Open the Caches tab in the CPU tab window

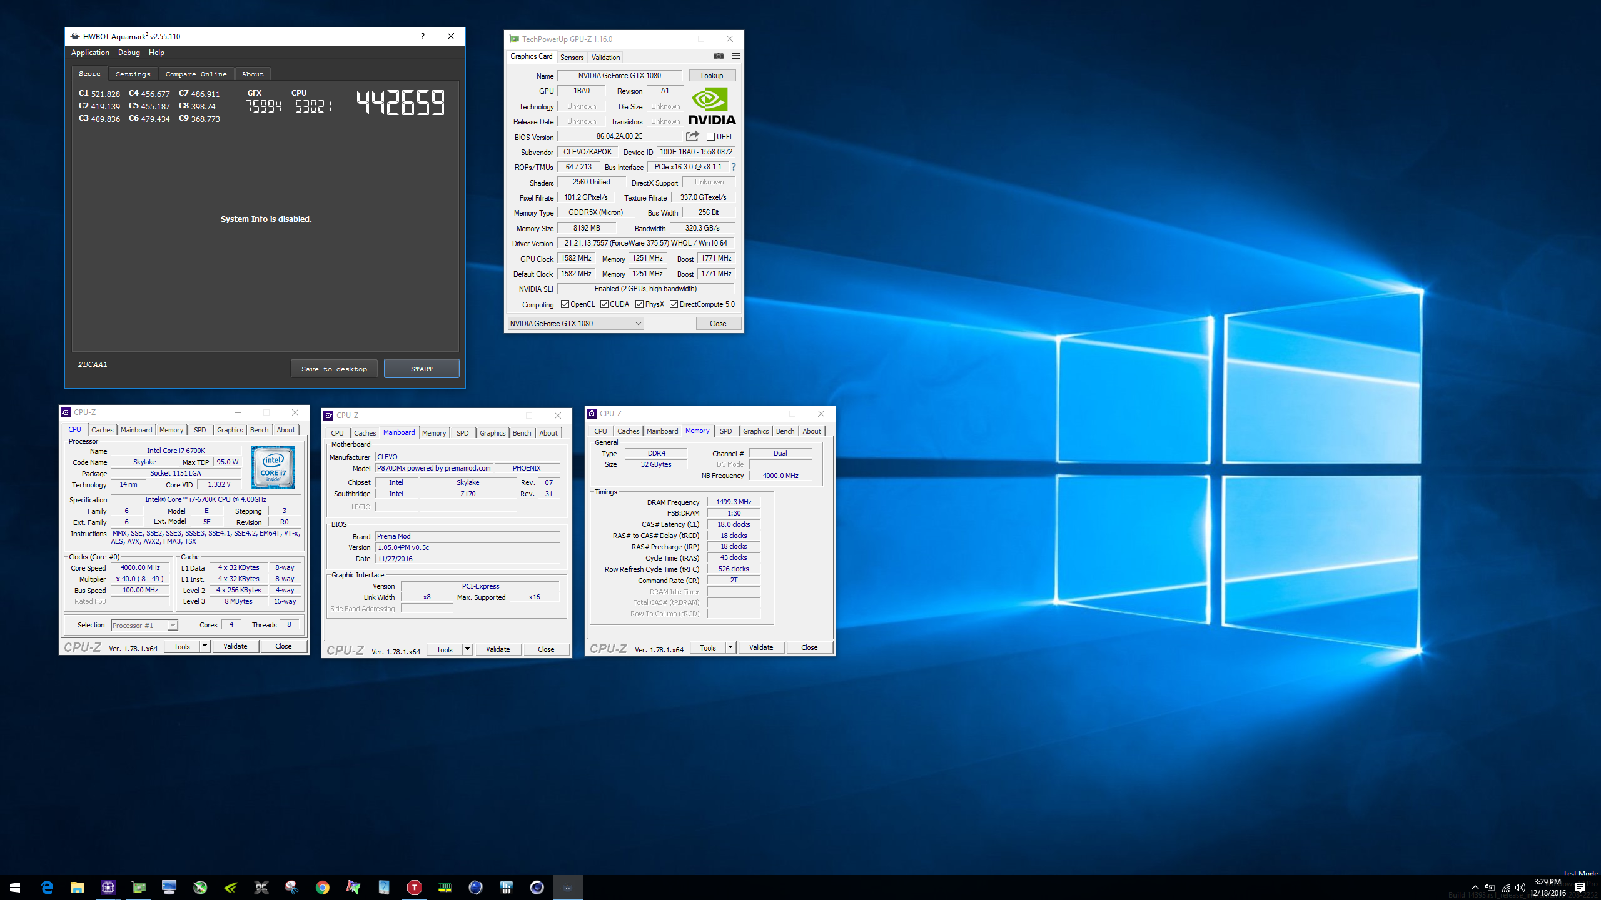coord(102,430)
